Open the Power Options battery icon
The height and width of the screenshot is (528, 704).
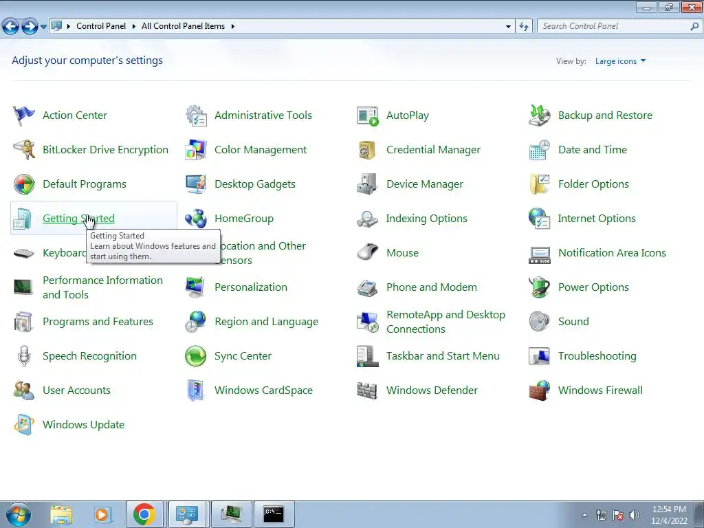(x=539, y=287)
